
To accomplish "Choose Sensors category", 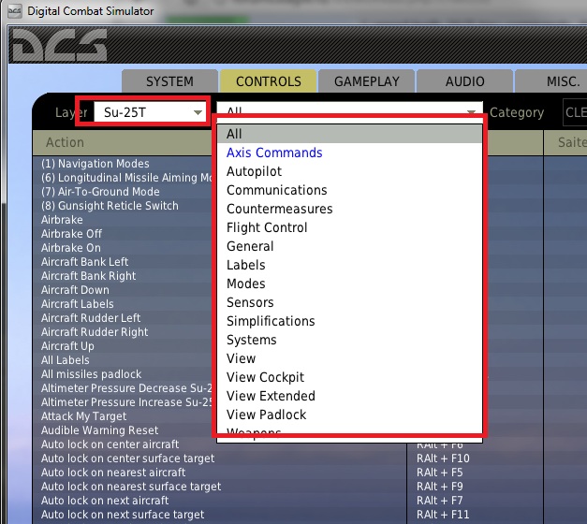I will [349, 302].
